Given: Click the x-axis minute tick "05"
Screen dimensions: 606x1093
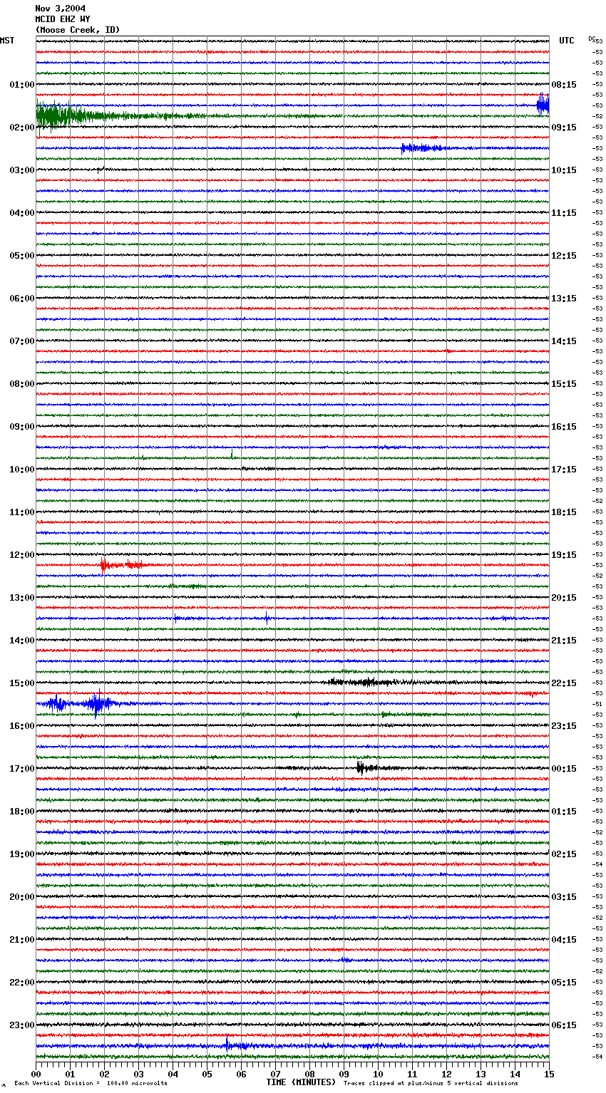Looking at the screenshot, I should (207, 1074).
